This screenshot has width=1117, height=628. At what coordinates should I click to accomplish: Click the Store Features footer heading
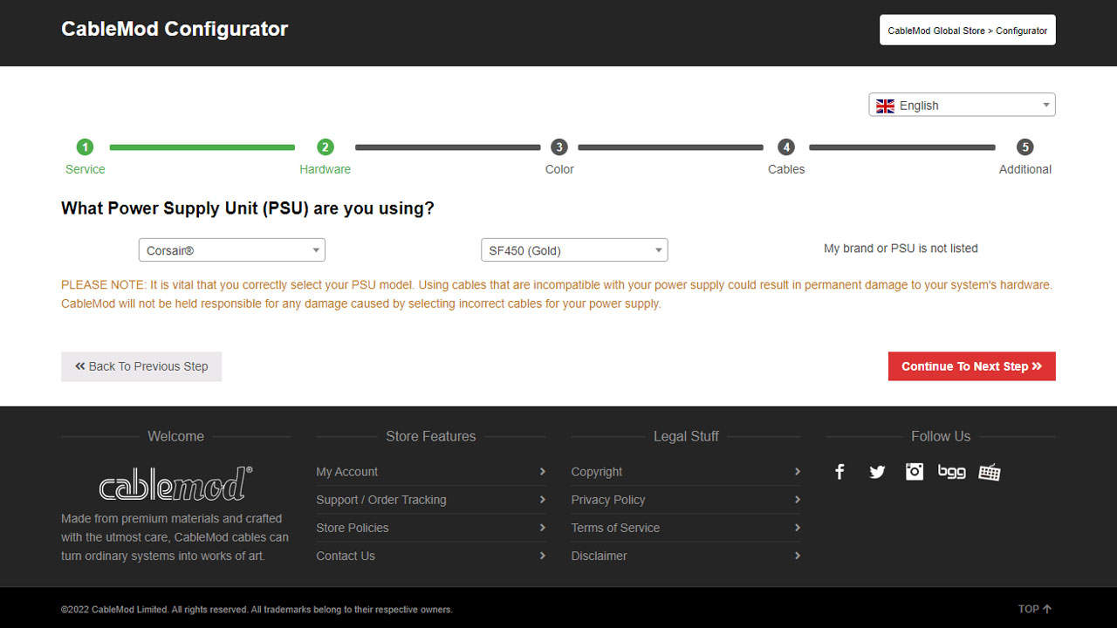(x=431, y=436)
